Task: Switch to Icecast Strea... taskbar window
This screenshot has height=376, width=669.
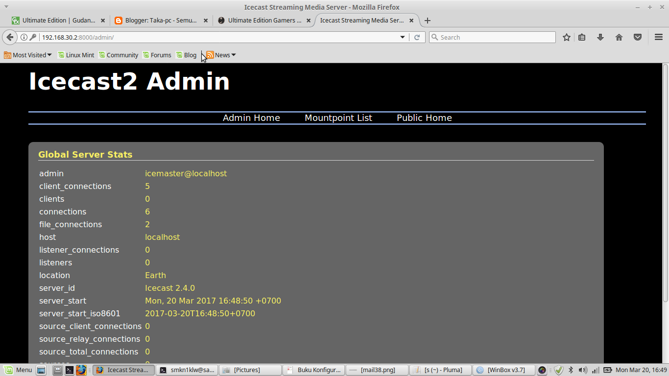Action: (124, 370)
